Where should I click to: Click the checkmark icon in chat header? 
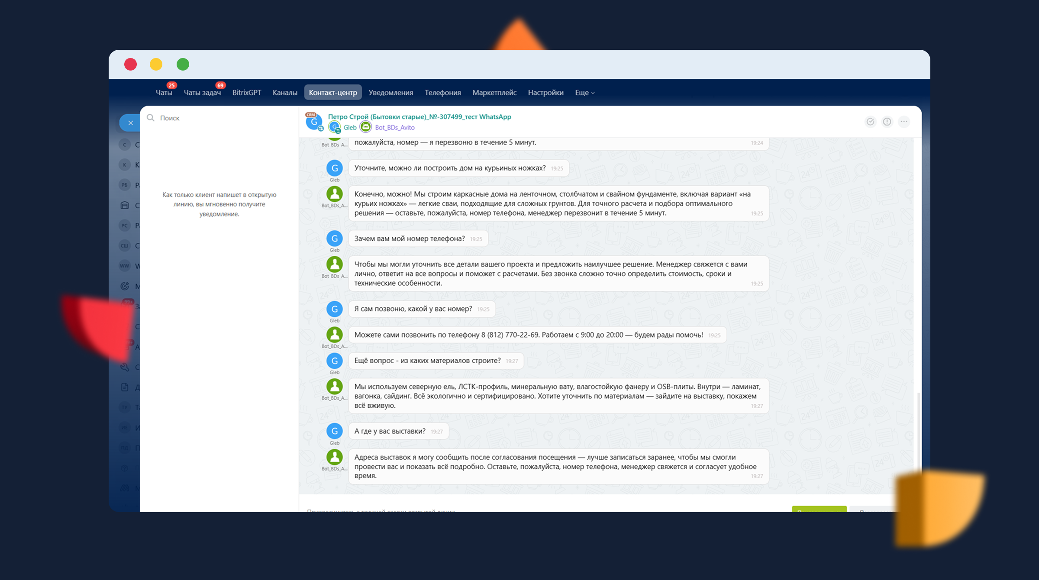870,122
